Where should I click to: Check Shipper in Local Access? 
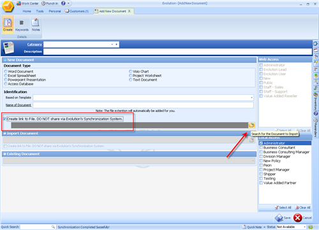coord(261,174)
